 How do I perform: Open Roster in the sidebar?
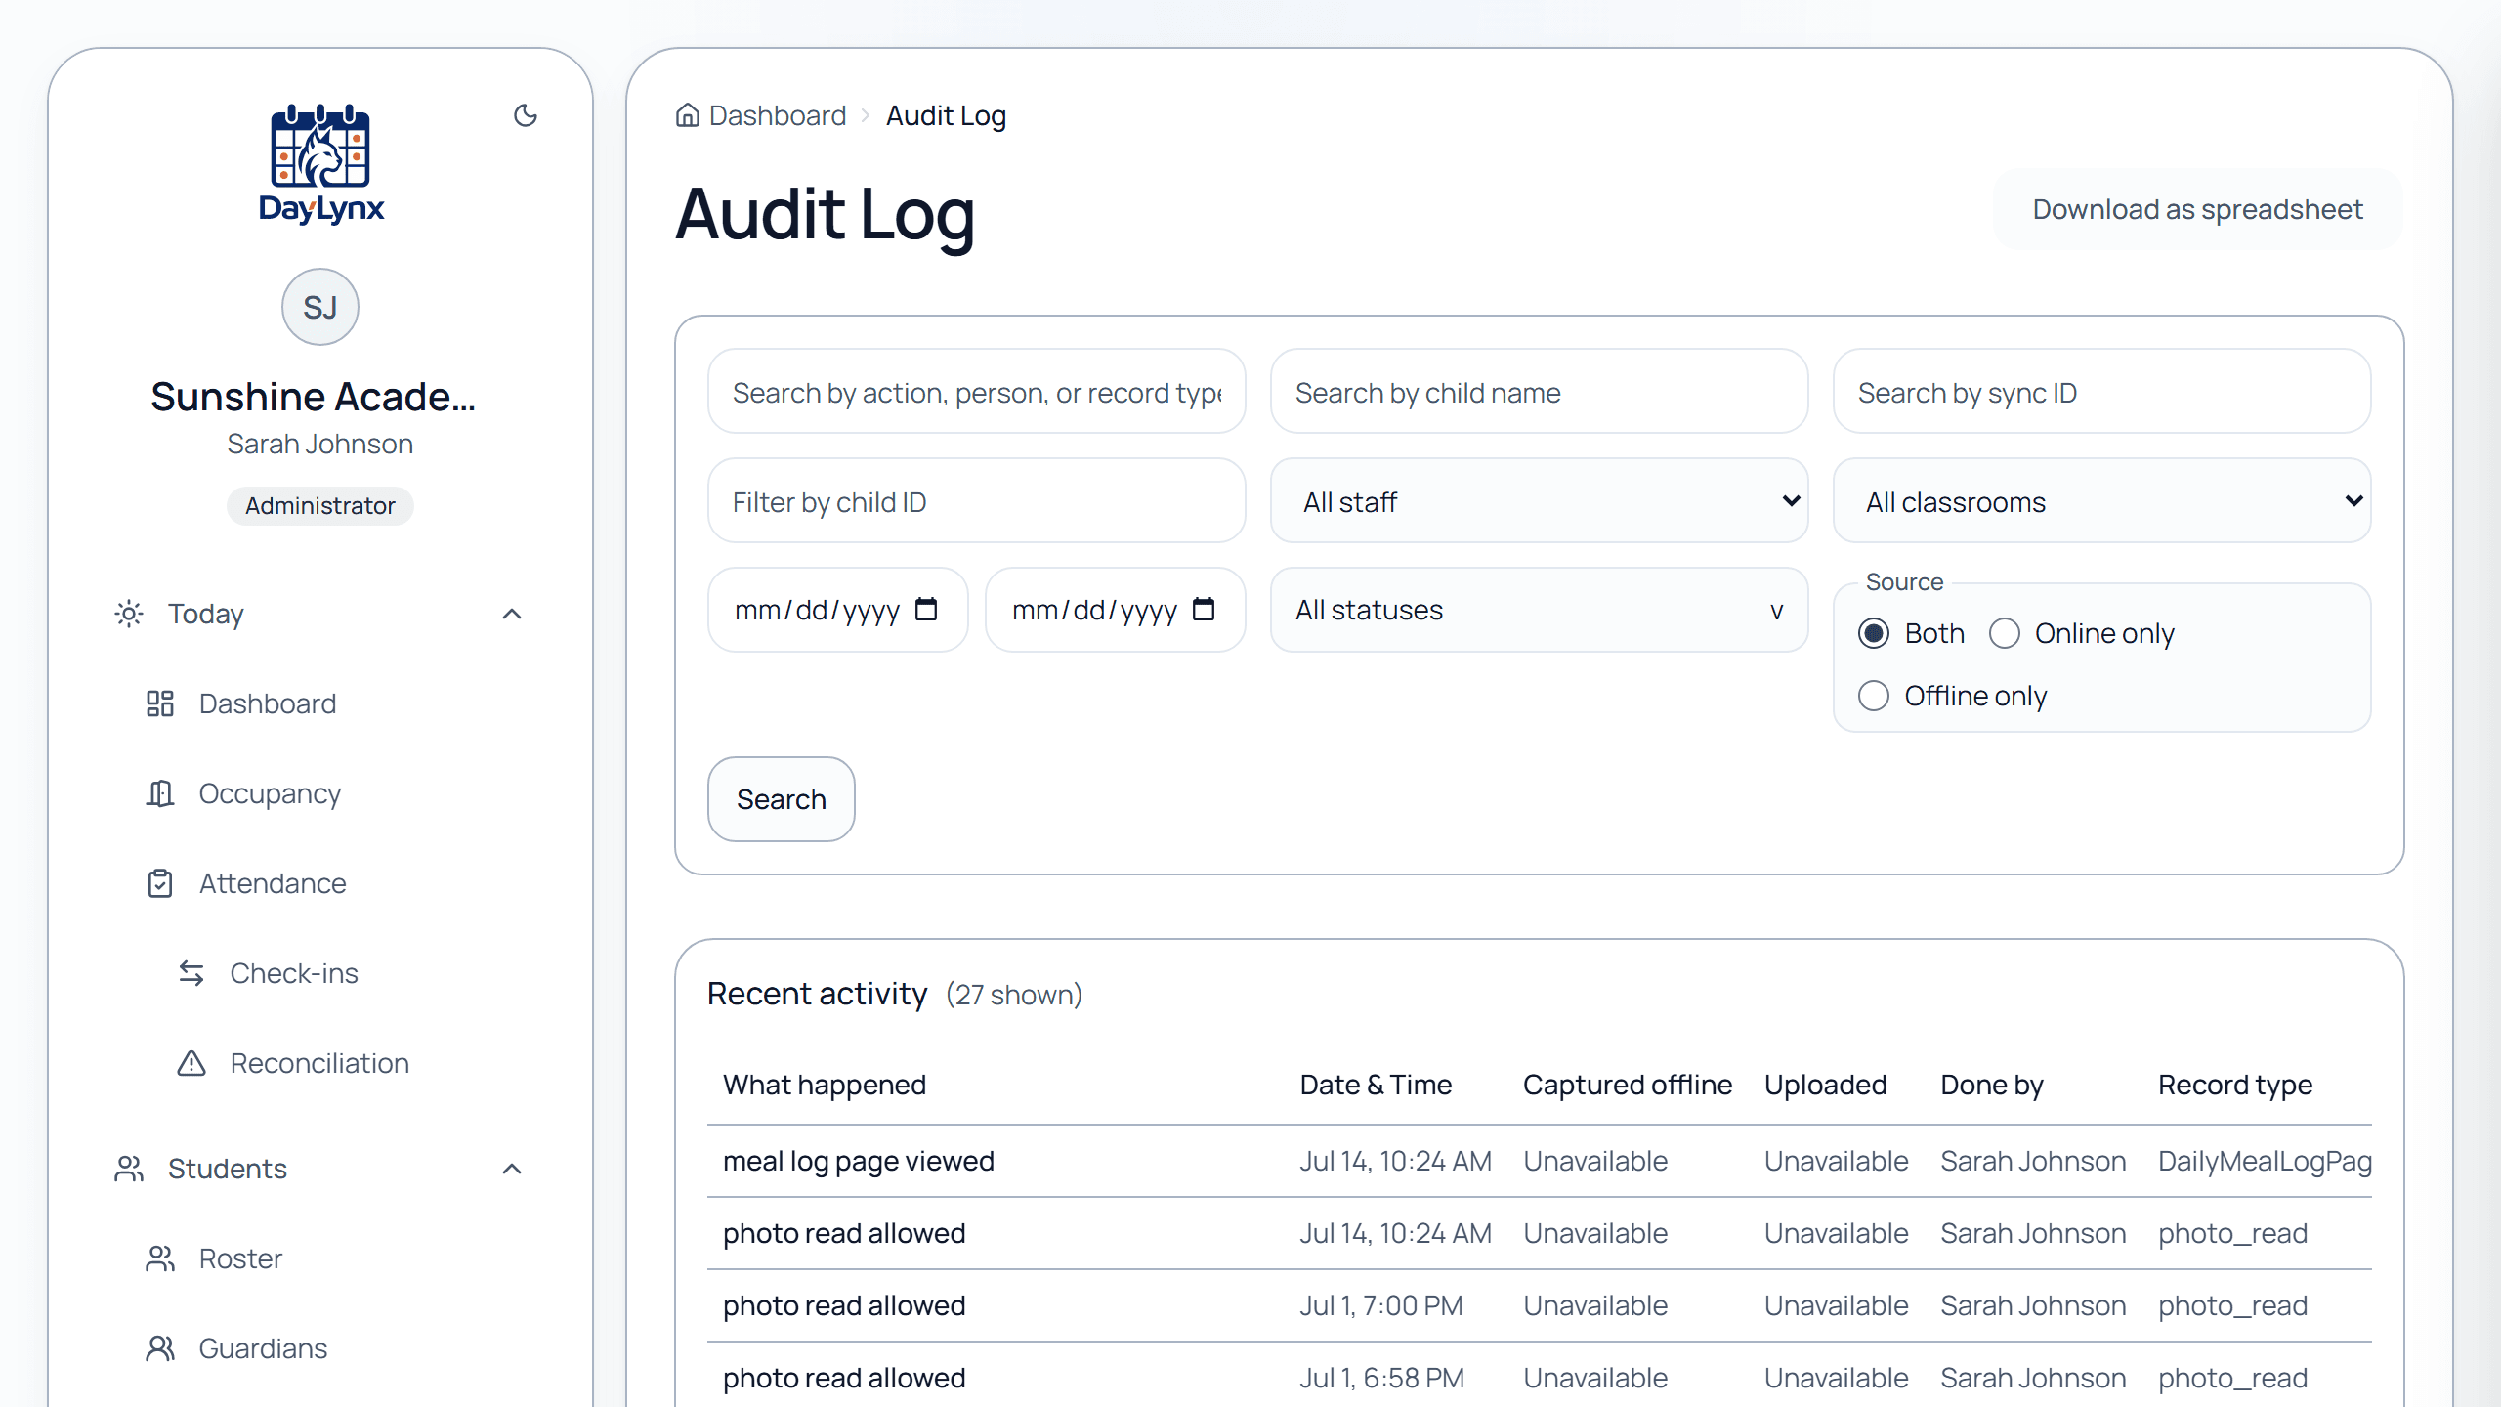pyautogui.click(x=240, y=1258)
